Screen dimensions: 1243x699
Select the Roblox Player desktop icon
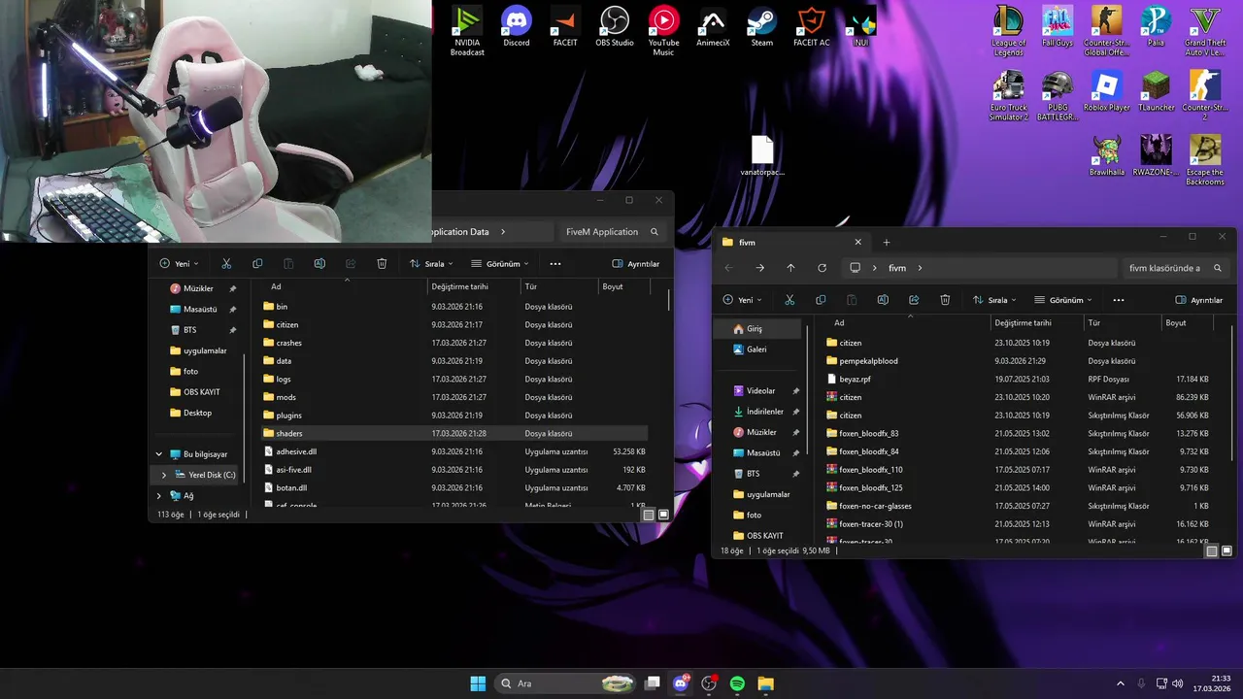coord(1107,92)
